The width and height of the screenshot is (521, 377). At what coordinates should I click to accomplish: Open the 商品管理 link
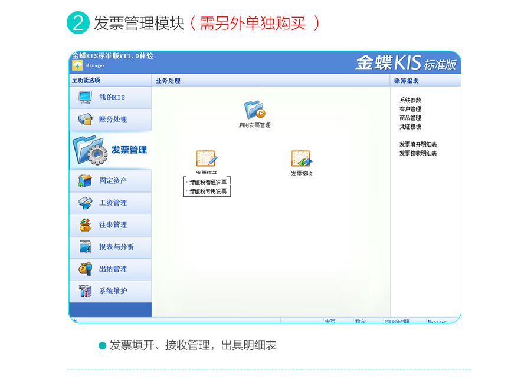coord(410,118)
